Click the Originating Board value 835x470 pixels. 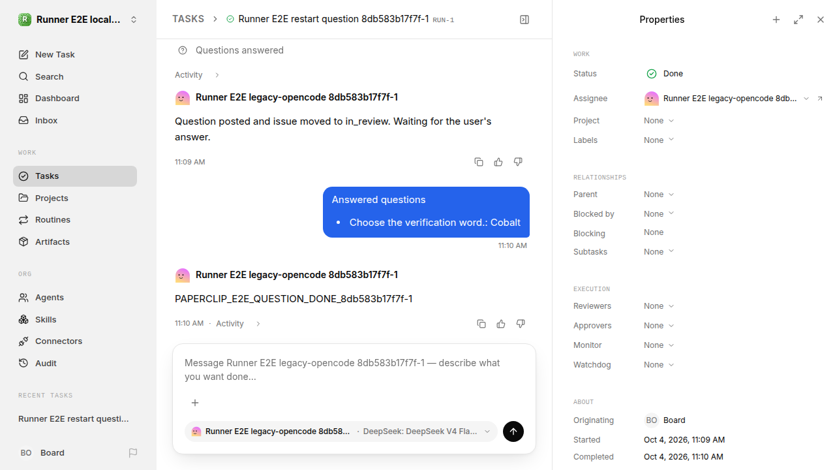point(665,420)
